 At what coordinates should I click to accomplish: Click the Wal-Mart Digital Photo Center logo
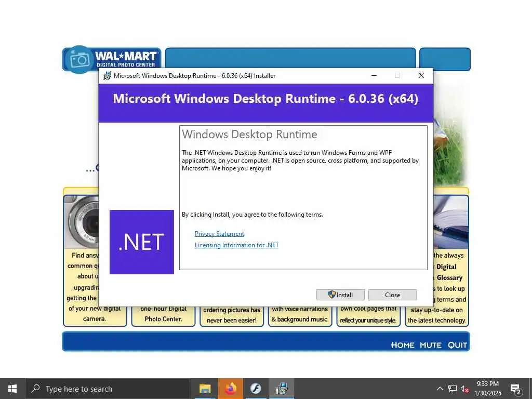click(111, 59)
